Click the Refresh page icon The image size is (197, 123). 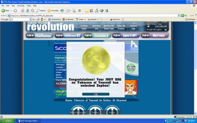click(27, 11)
